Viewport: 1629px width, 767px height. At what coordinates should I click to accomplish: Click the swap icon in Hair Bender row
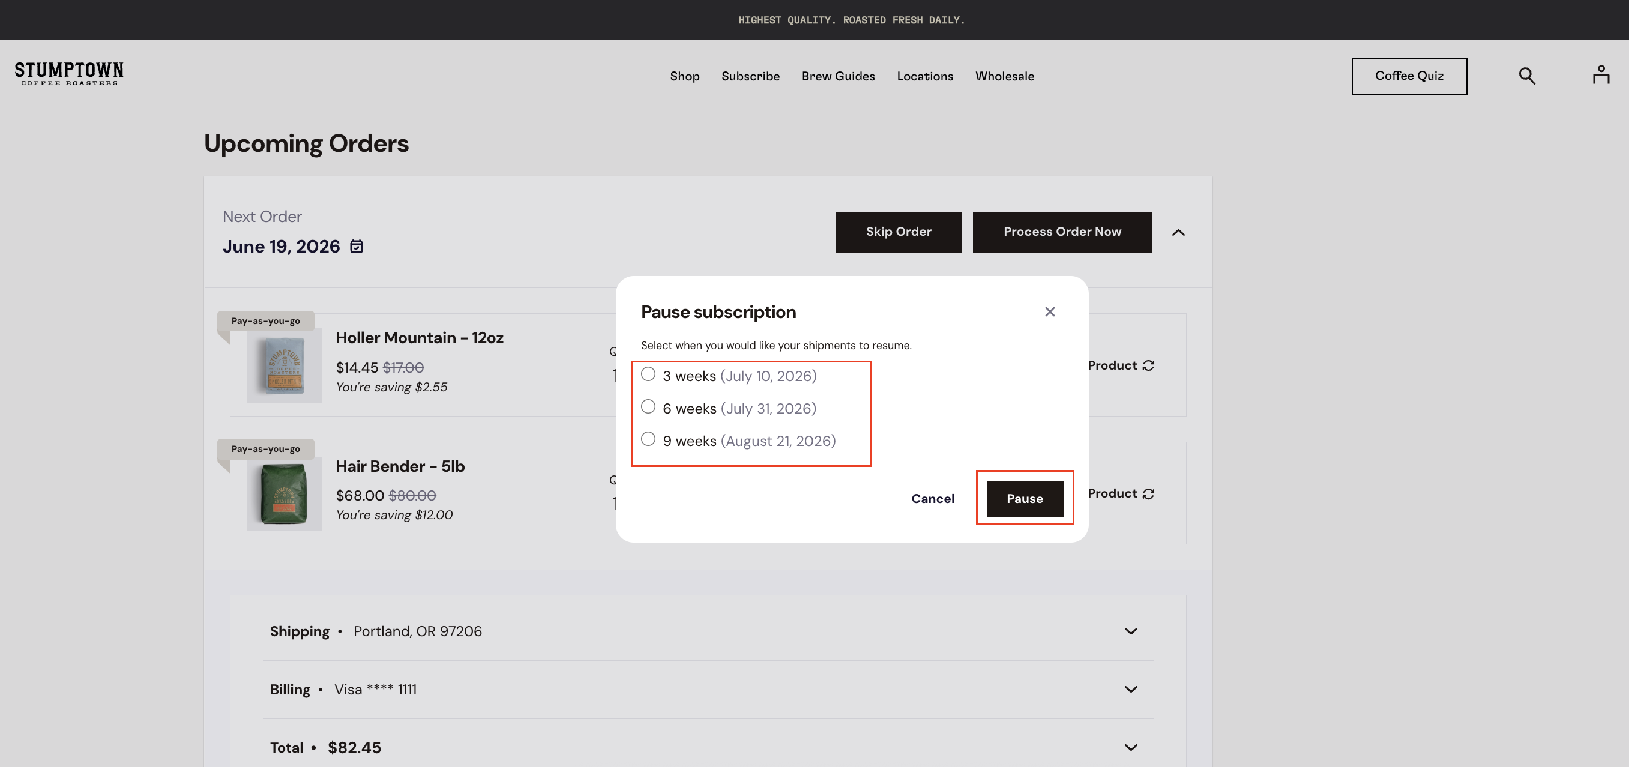click(1148, 494)
